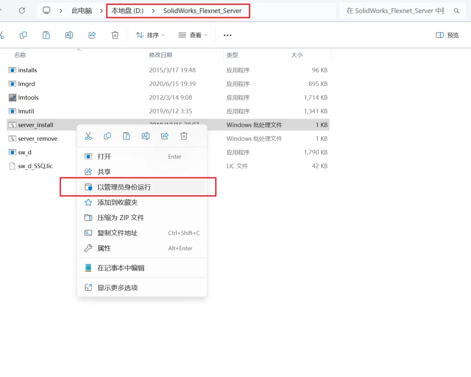Click the server_remove batch file icon
The image size is (471, 377).
tap(12, 139)
